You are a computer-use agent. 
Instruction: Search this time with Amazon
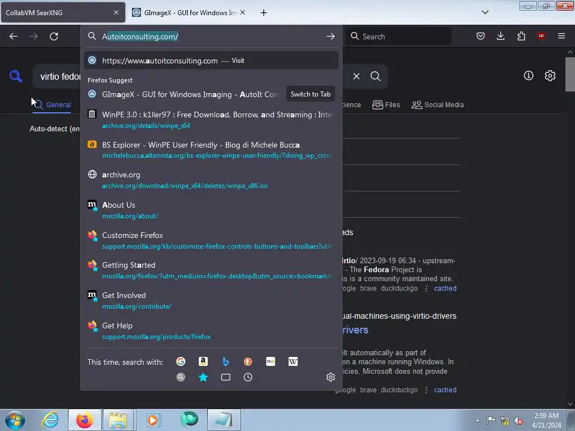click(x=203, y=362)
